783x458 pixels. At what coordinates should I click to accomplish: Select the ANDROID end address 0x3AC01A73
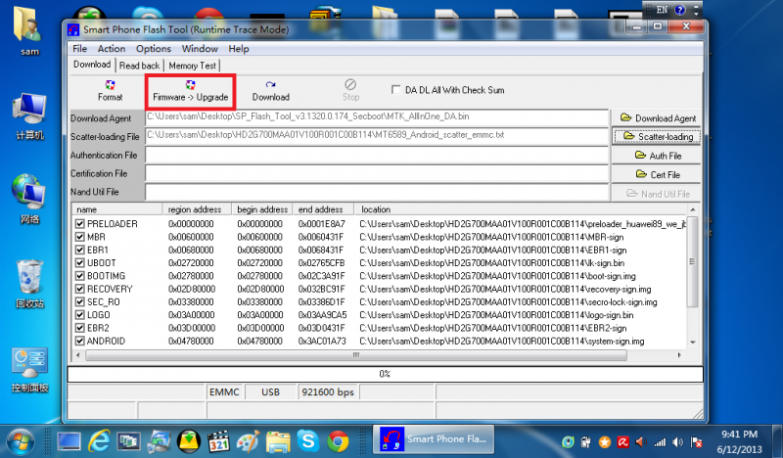[322, 341]
